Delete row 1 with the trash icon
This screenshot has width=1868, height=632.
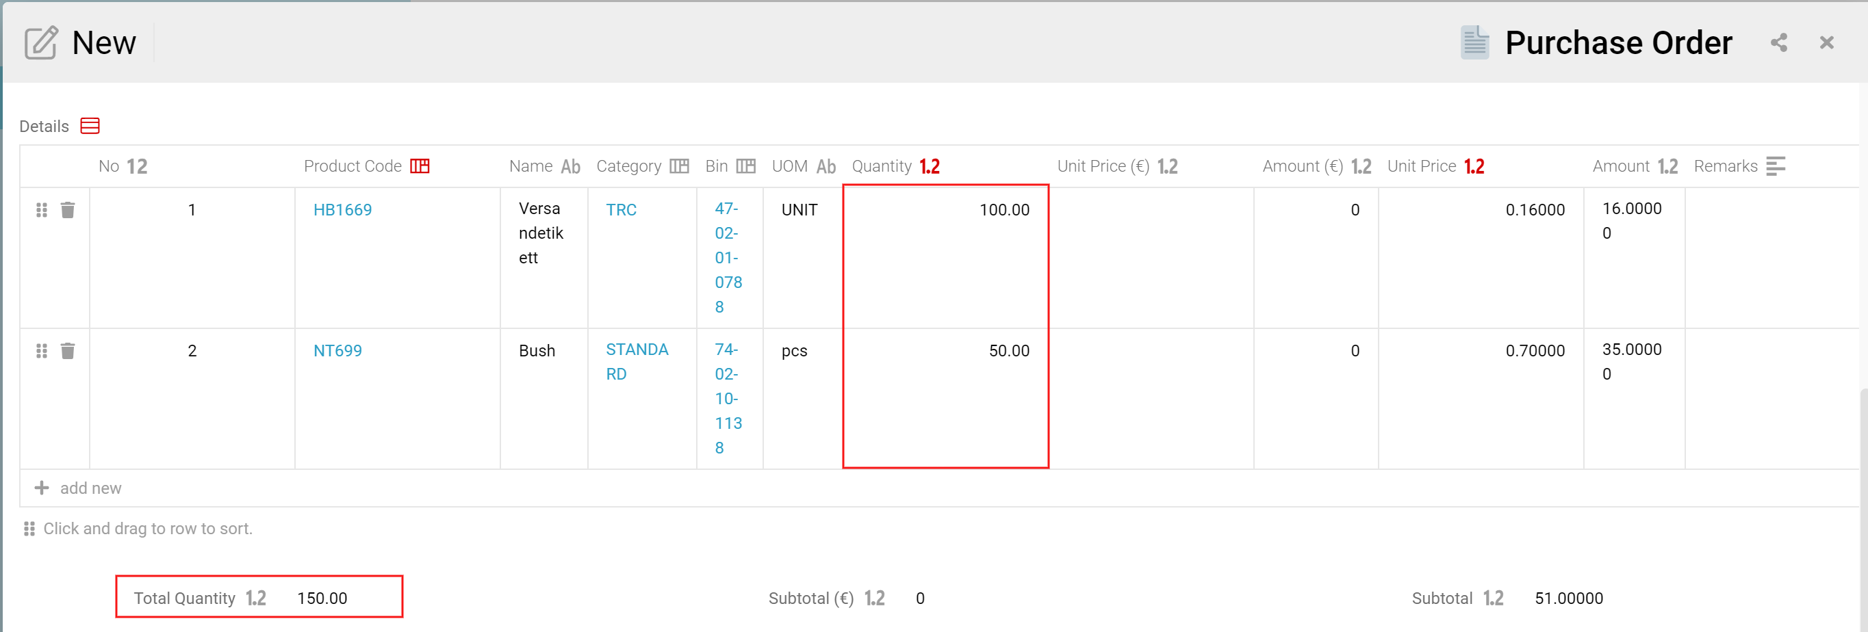click(68, 210)
